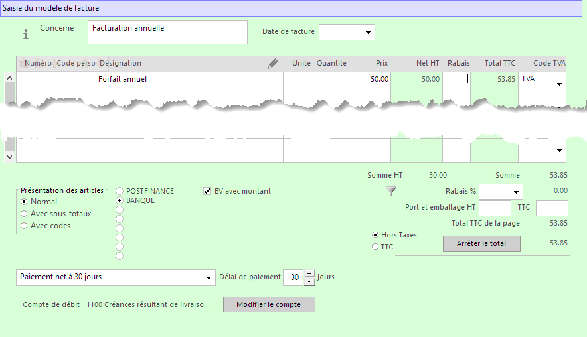Click the Prix column header
587x337 pixels.
(382, 63)
